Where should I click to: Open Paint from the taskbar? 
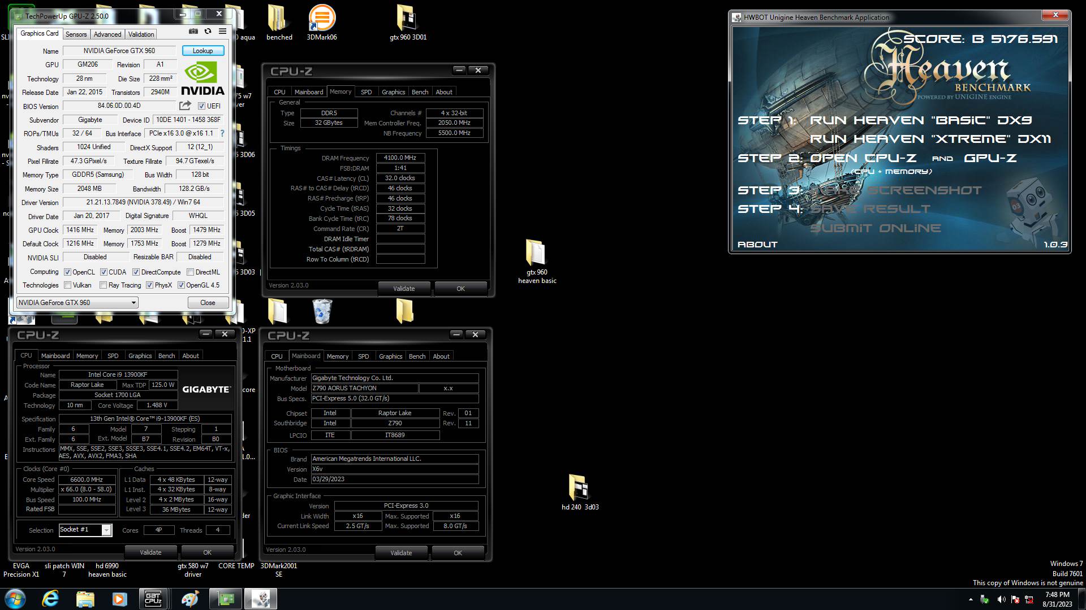(189, 599)
